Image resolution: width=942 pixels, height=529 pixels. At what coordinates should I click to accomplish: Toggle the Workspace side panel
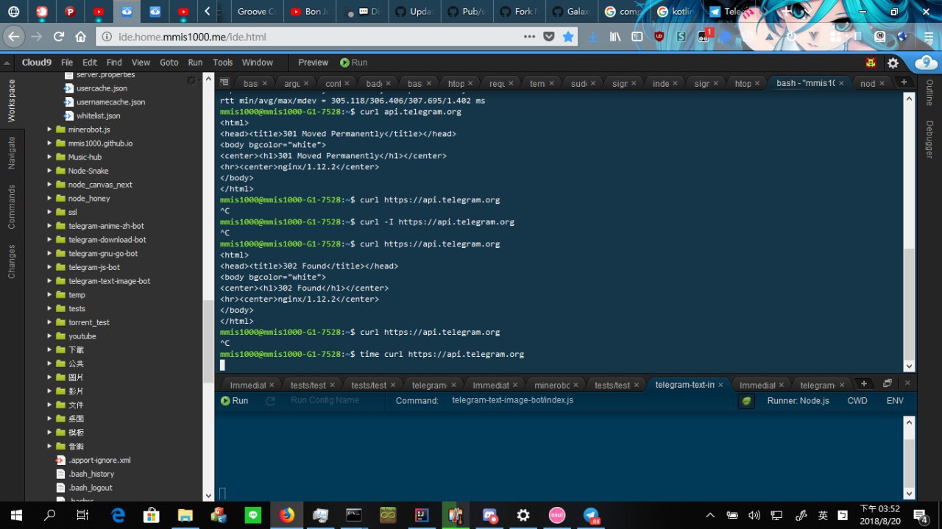point(12,101)
